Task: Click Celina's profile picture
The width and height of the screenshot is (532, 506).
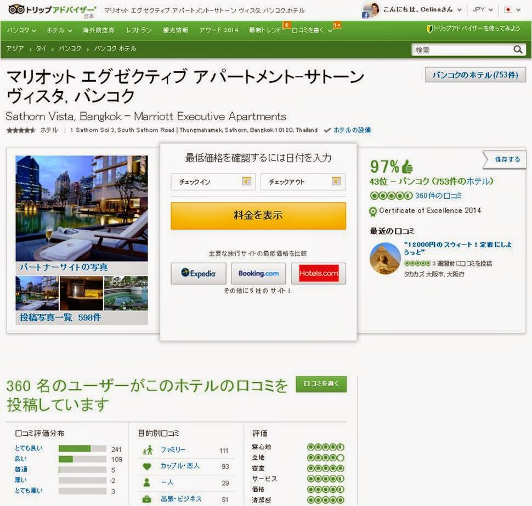Action: [371, 10]
